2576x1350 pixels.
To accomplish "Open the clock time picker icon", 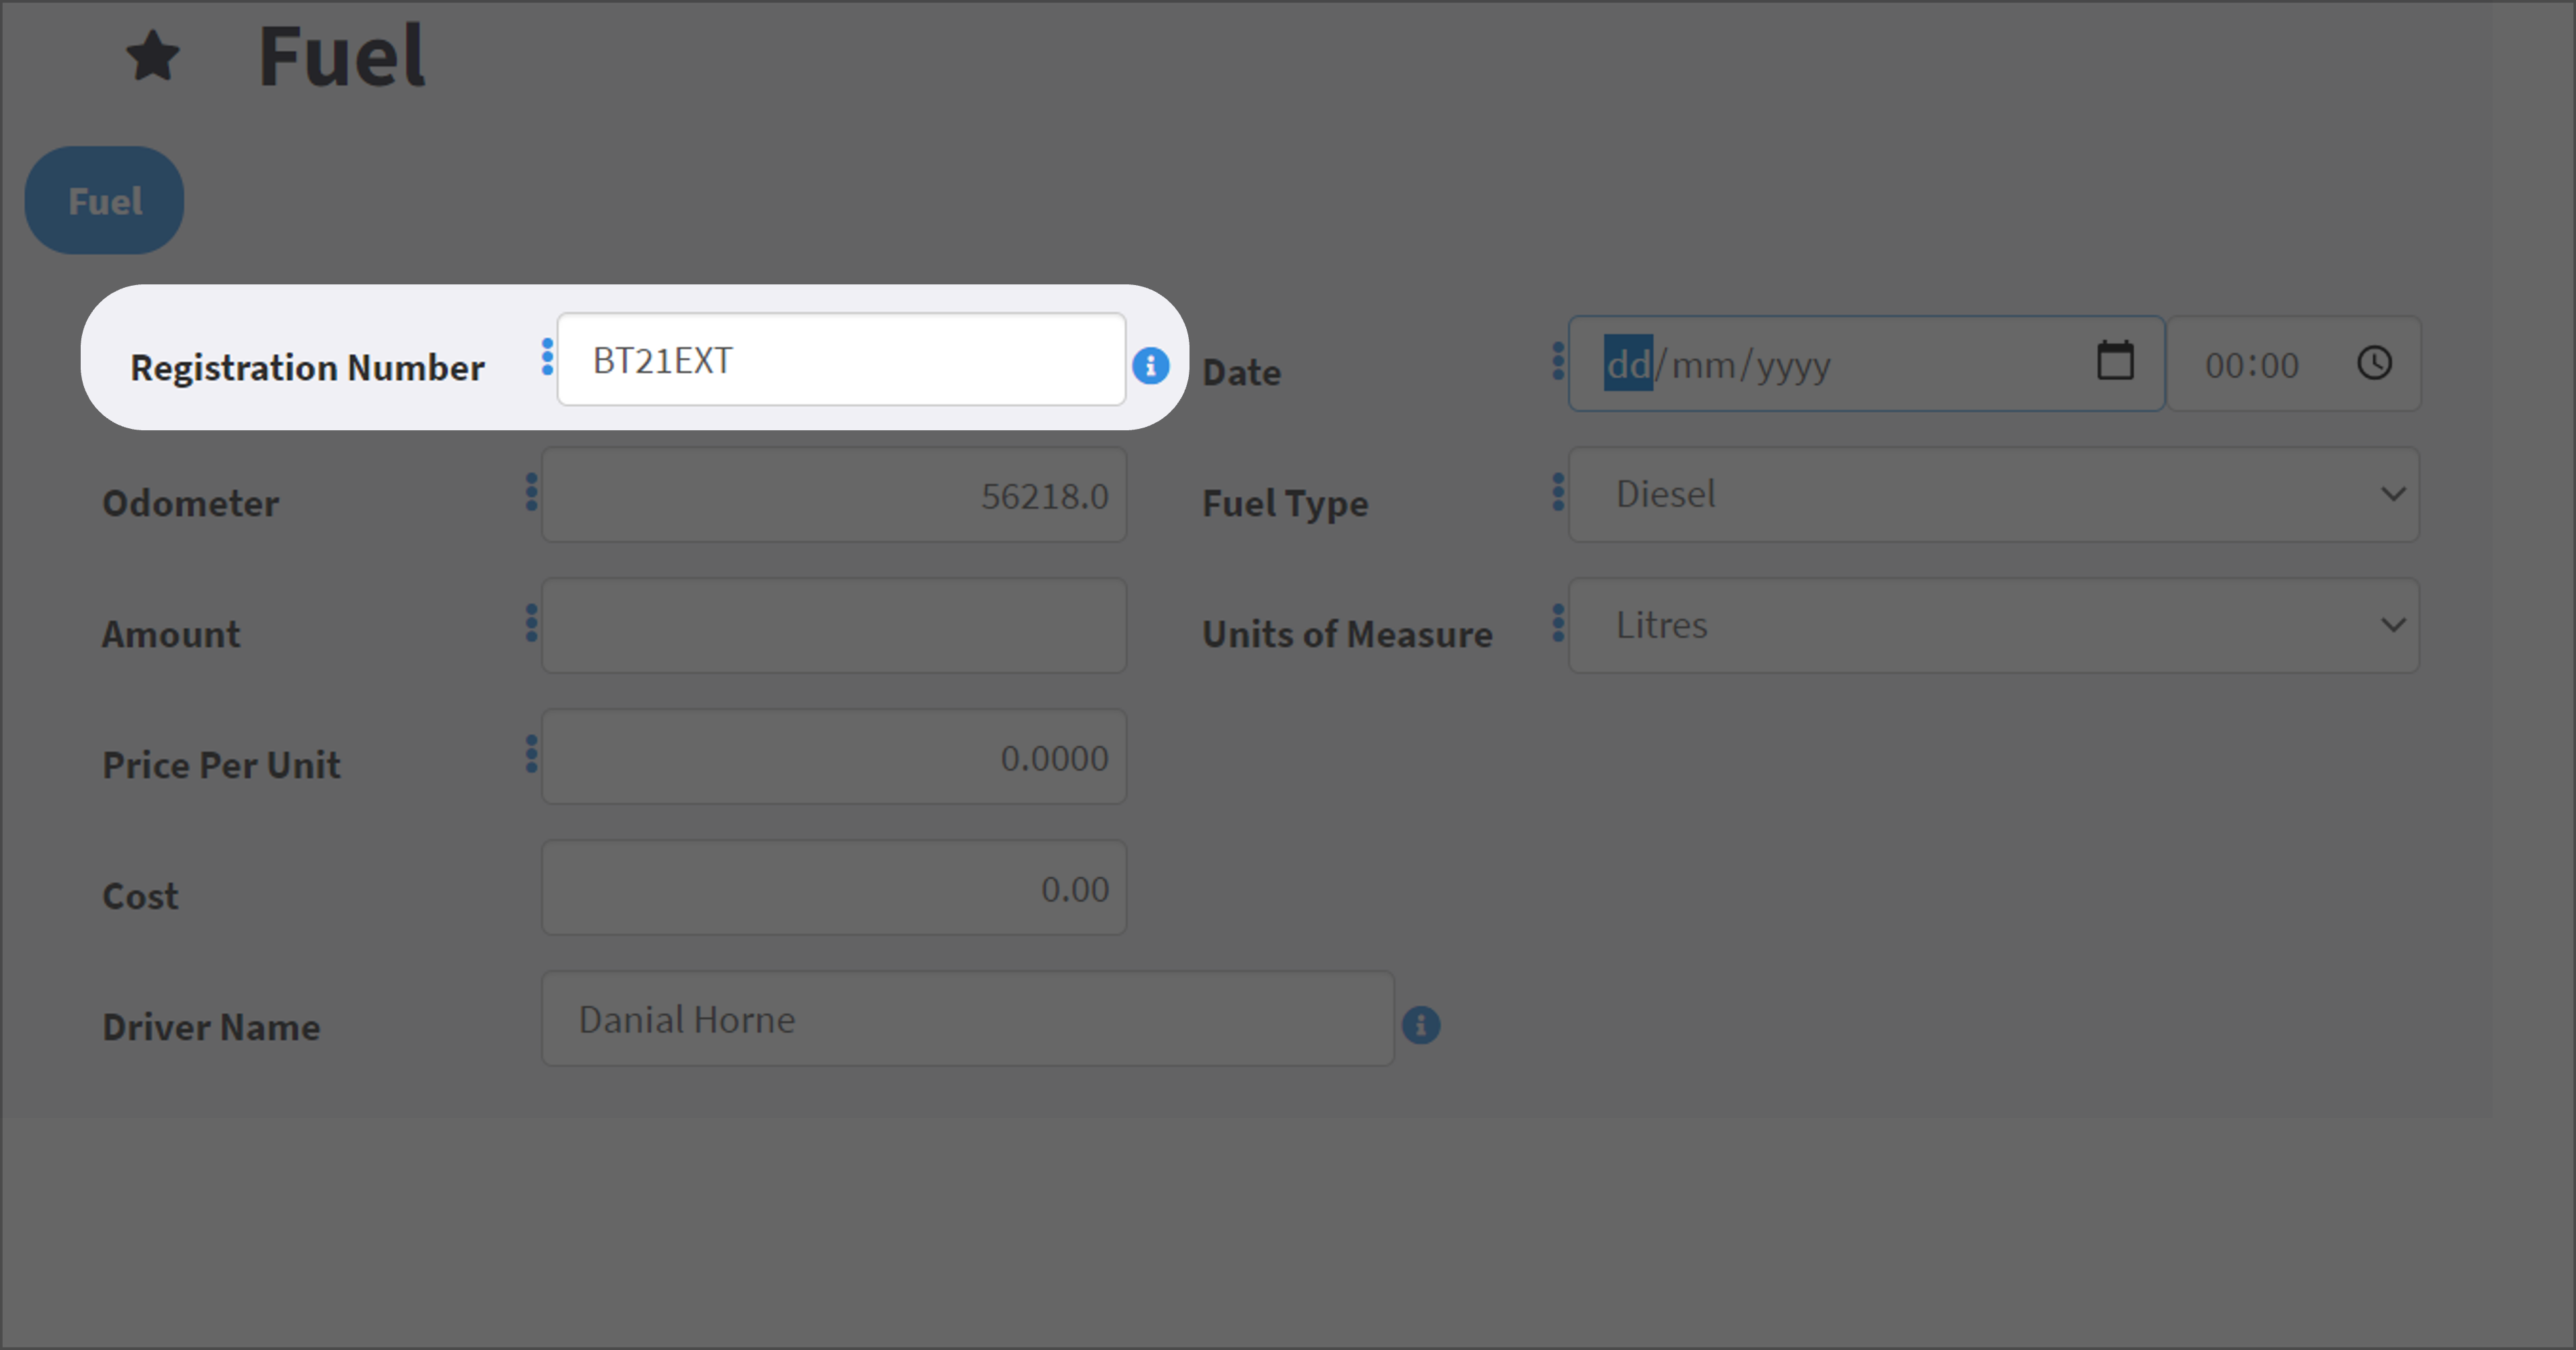I will tap(2375, 363).
